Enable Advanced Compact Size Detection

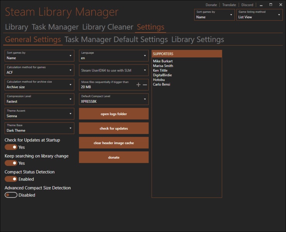11,195
